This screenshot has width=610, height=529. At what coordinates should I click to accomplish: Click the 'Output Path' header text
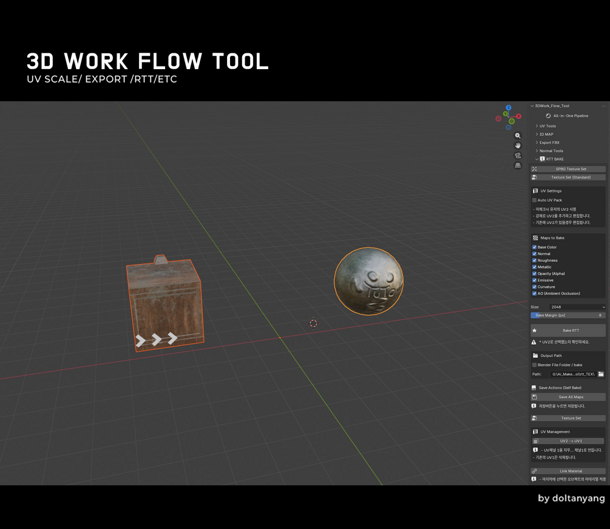(x=551, y=355)
